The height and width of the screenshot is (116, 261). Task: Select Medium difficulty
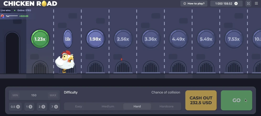click(108, 107)
